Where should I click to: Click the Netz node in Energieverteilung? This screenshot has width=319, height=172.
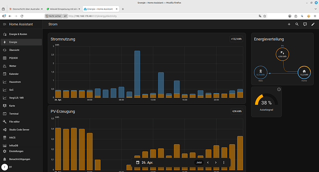tap(261, 72)
